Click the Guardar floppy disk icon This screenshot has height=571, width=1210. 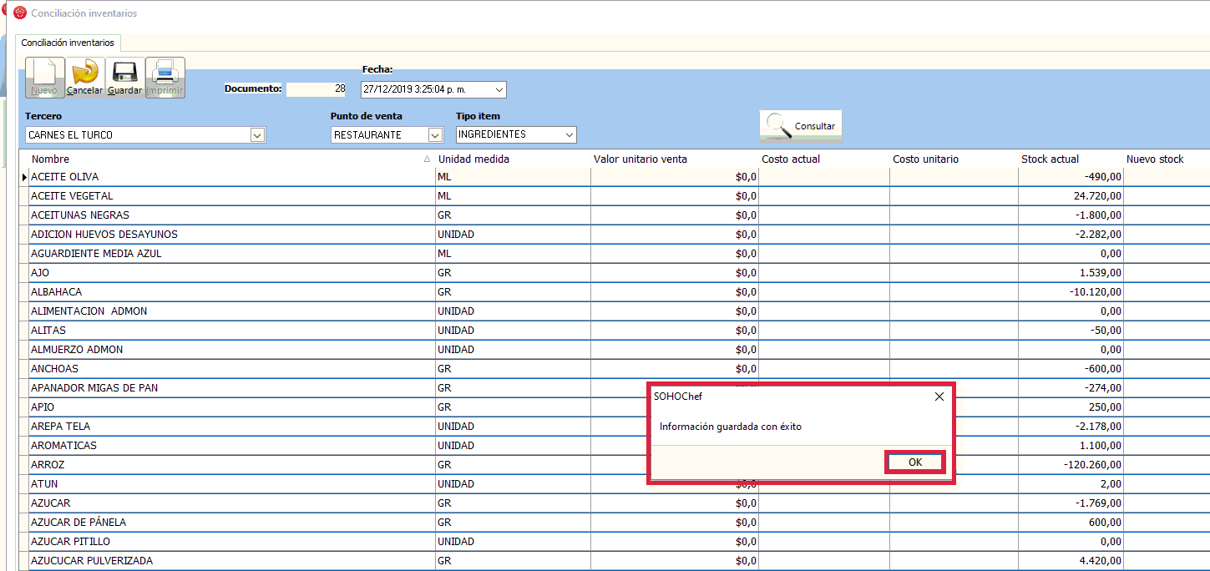(124, 77)
